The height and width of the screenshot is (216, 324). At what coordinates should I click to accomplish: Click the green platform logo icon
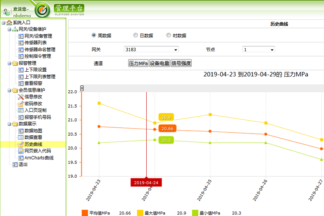click(42, 10)
